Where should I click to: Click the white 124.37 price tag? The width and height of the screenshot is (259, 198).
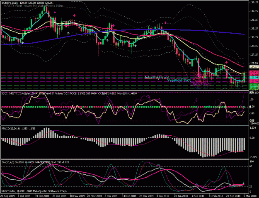click(x=254, y=67)
